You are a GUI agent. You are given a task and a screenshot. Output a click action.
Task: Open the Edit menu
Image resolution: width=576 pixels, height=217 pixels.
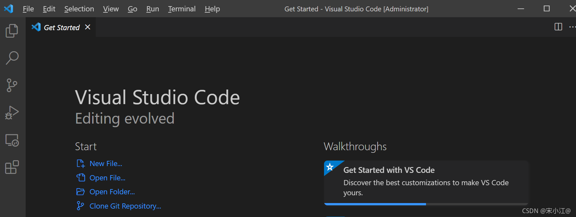tap(49, 9)
